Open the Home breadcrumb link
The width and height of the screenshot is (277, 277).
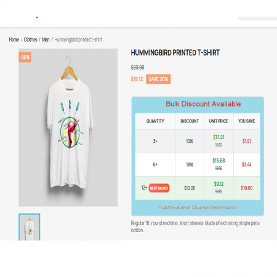tap(14, 39)
